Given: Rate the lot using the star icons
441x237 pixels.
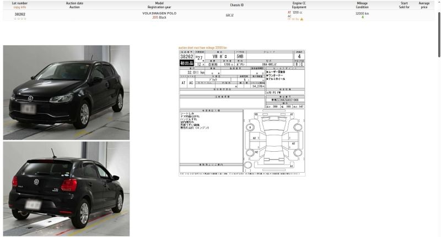Looking at the screenshot, I should (20, 19).
